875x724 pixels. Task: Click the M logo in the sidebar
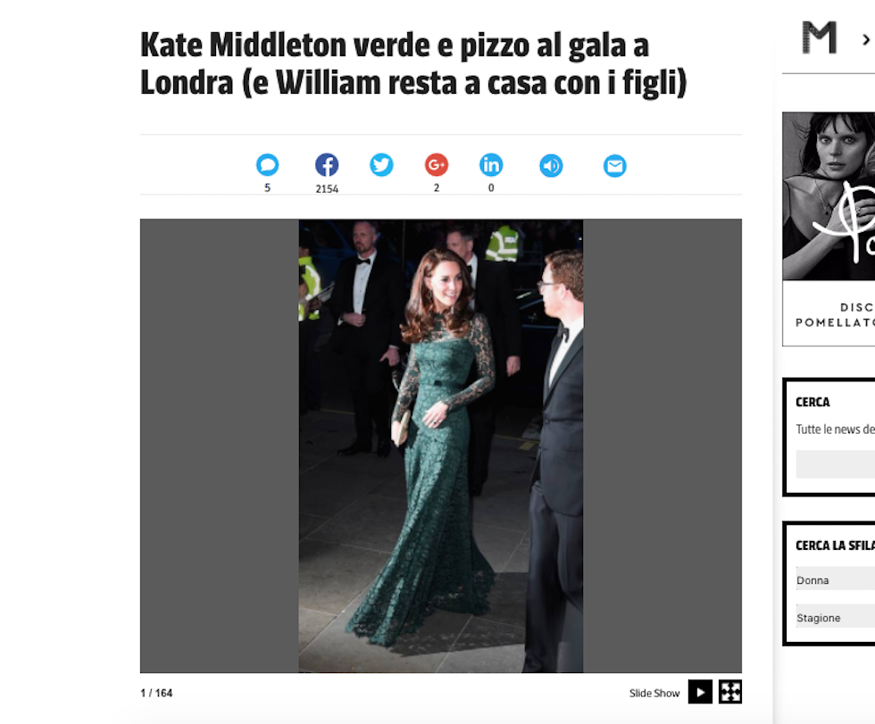pos(820,37)
